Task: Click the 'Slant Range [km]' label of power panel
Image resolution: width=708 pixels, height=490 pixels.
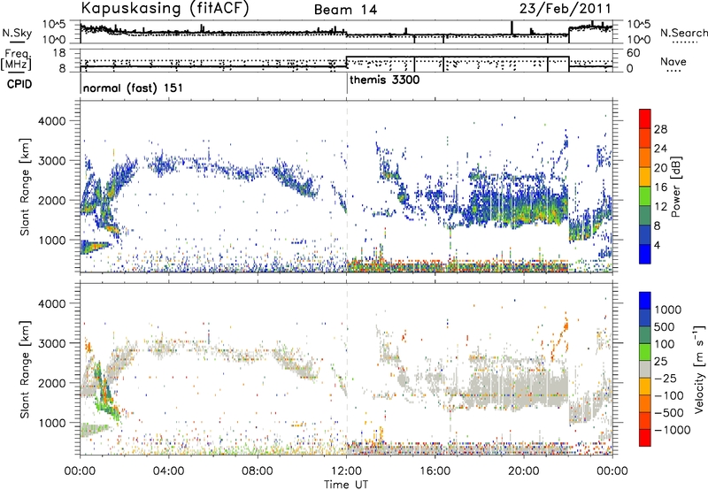Action: point(25,187)
